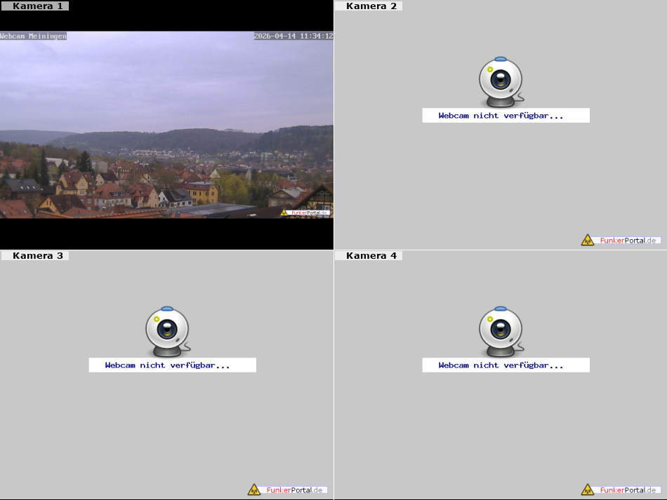Screen dimensions: 667x500
Task: Open the FunkerPortal.de link in Kamera 4
Action: tap(628, 489)
